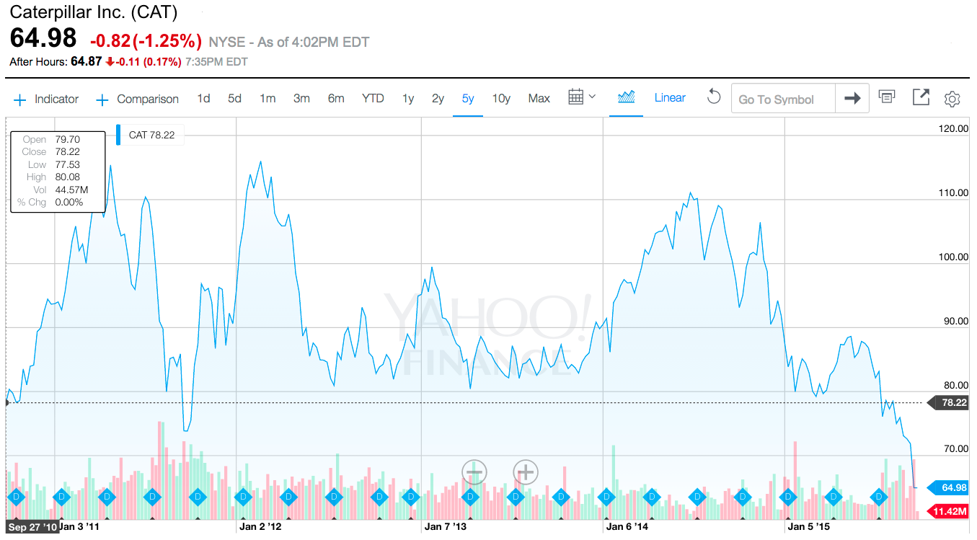This screenshot has width=977, height=540.
Task: Click dividend marker above Jan 5 '15
Action: pos(788,497)
